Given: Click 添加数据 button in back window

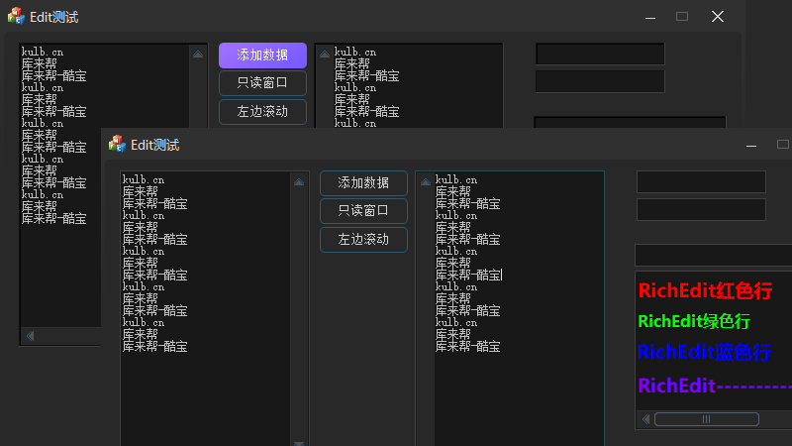Looking at the screenshot, I should pos(262,56).
